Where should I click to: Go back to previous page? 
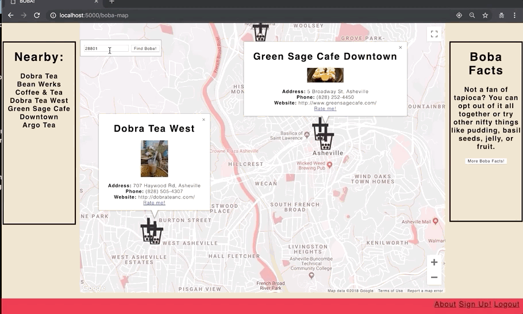click(x=11, y=16)
